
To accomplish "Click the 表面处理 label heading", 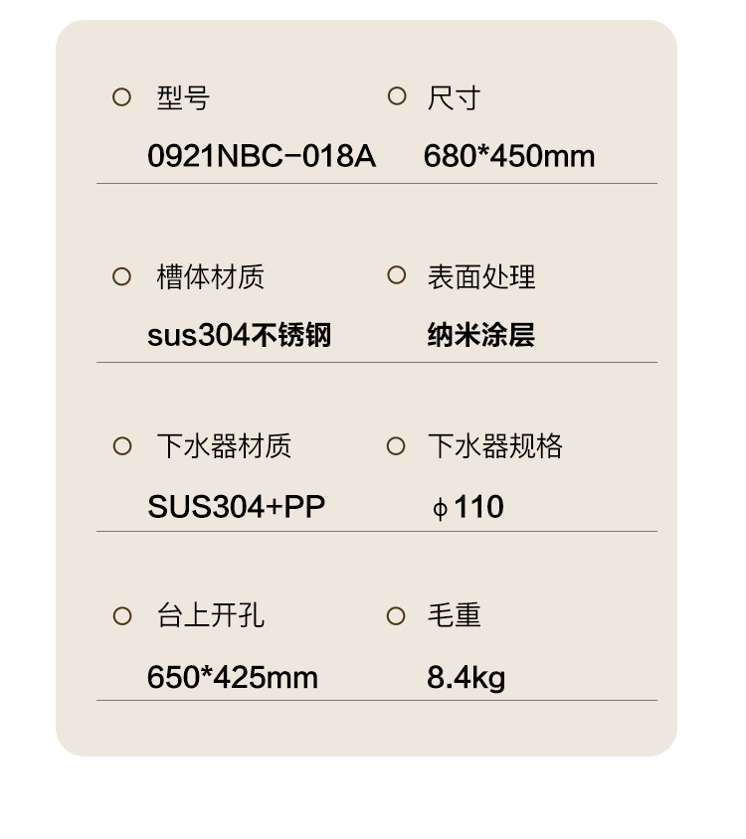I will point(480,277).
